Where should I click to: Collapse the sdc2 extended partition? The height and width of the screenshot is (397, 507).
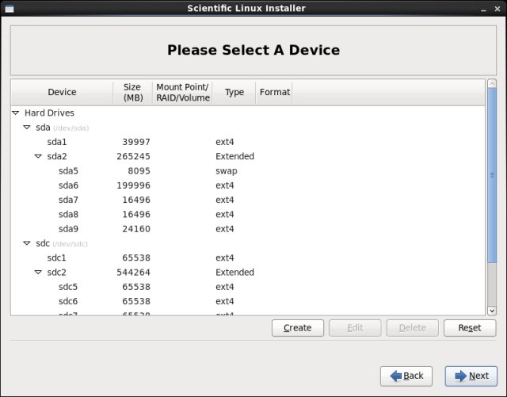point(38,273)
